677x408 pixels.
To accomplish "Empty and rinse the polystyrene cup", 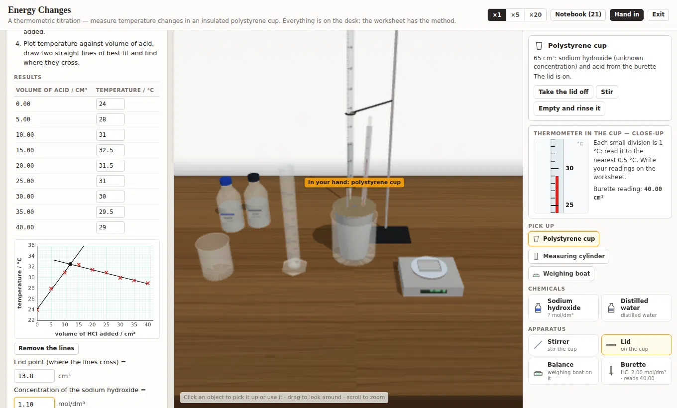I will coord(569,108).
